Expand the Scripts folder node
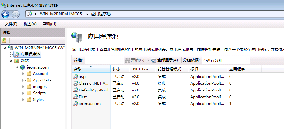 (x=23, y=93)
